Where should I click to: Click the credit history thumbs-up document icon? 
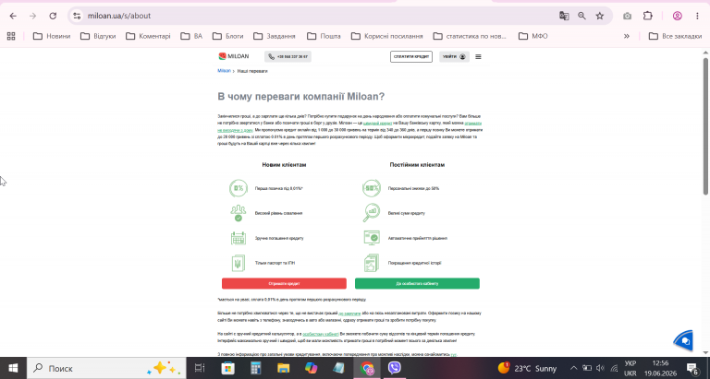click(x=372, y=263)
